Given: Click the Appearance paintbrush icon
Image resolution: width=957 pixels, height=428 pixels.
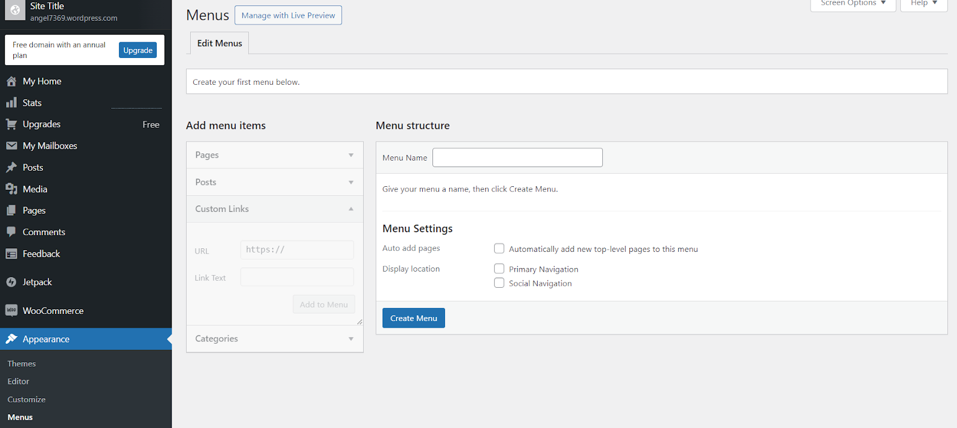Looking at the screenshot, I should (11, 339).
